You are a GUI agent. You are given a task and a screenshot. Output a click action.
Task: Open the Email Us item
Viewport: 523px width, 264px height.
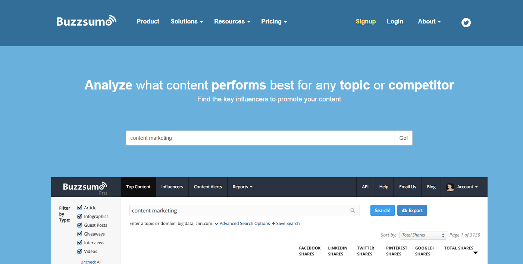point(408,187)
